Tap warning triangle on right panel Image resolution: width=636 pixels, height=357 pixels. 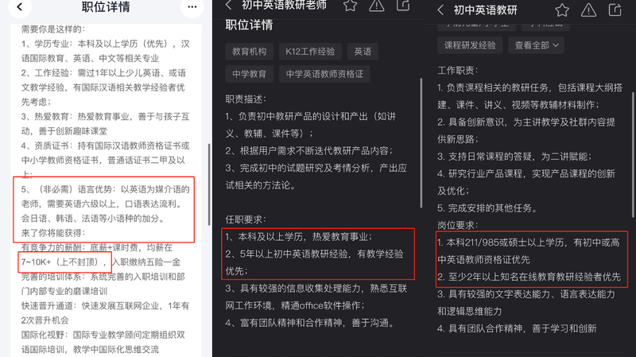[x=588, y=10]
